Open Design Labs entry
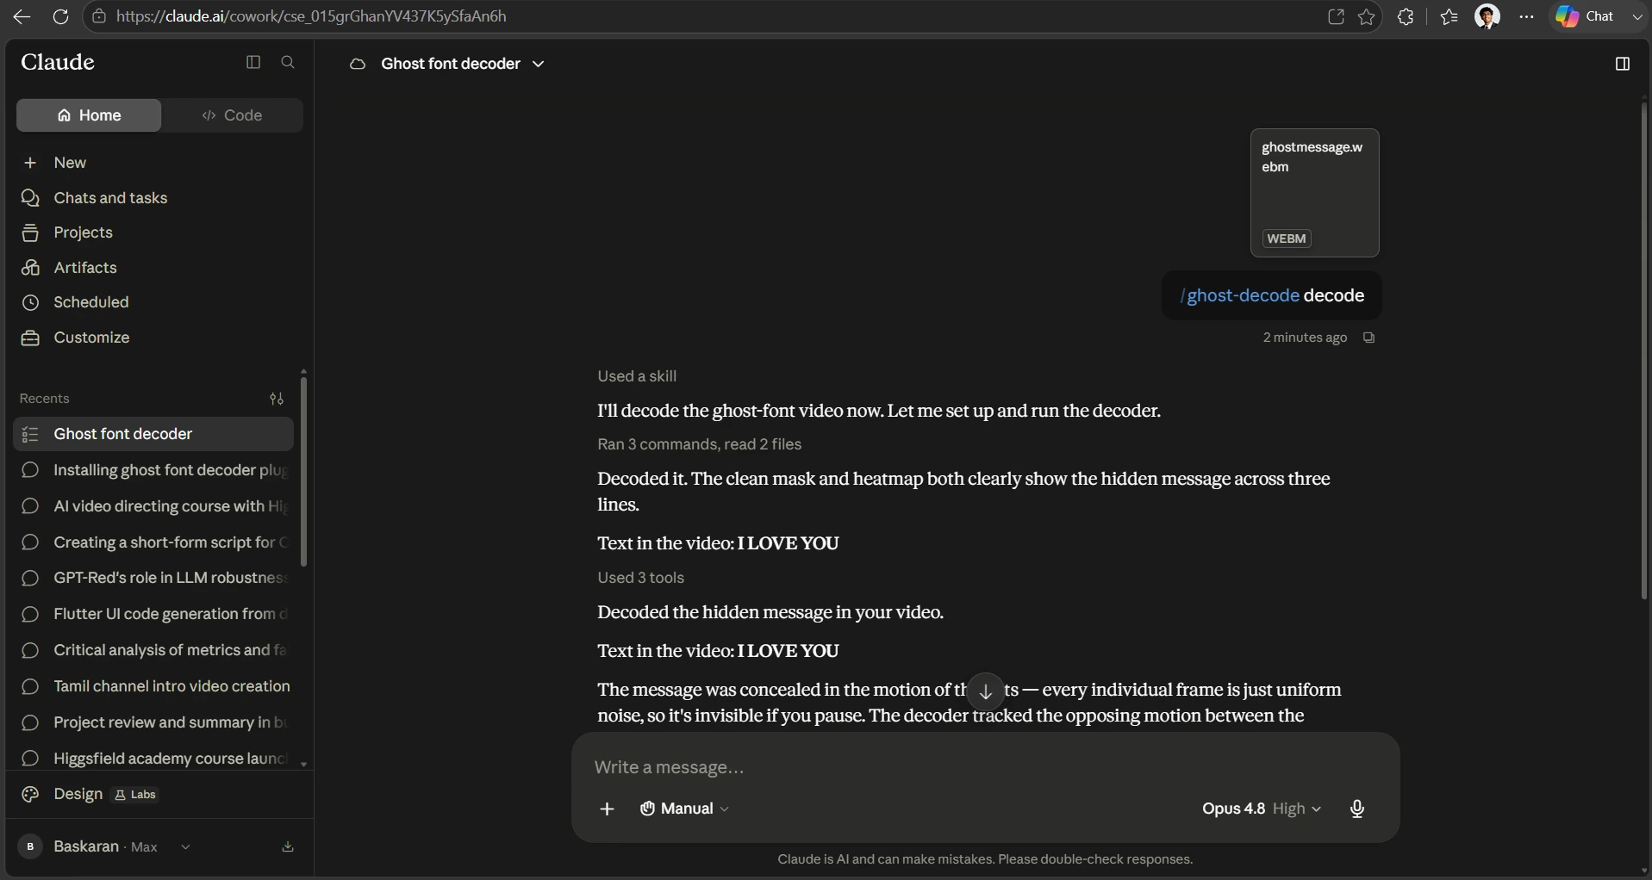The height and width of the screenshot is (880, 1652). tap(90, 794)
